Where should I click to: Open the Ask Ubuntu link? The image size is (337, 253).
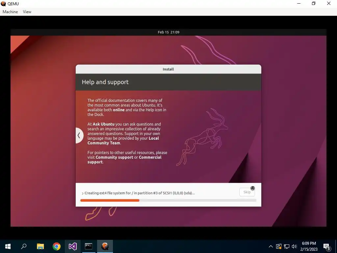pos(104,124)
